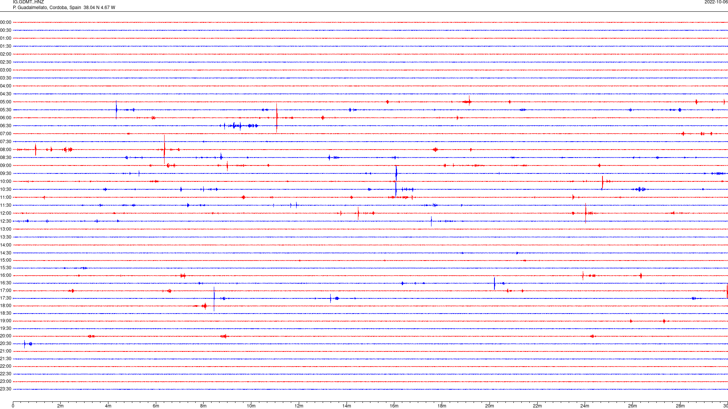Select the 04:00 time row label
Screen dimensions: 728x409
(x=6, y=86)
